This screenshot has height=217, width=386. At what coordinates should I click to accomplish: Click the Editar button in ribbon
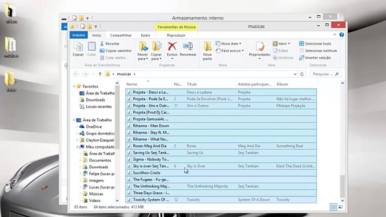(x=280, y=51)
